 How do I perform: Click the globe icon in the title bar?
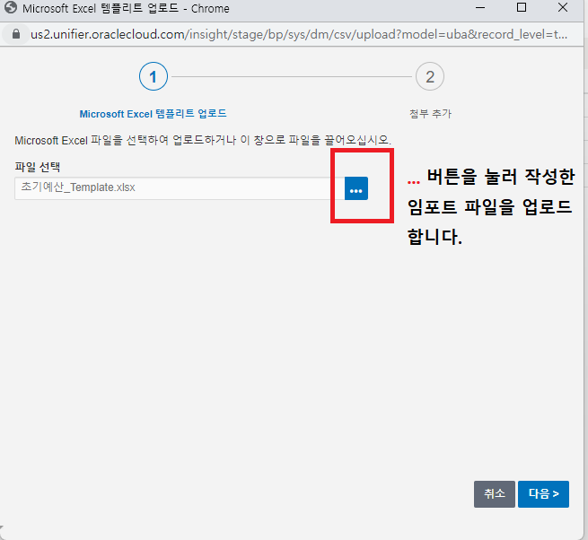12,9
